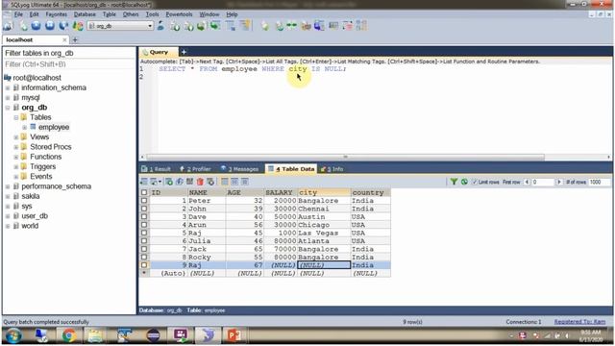Screen dimensions: 615x346
Task: Check the row checkbox for Rocky
Action: [x=144, y=257]
